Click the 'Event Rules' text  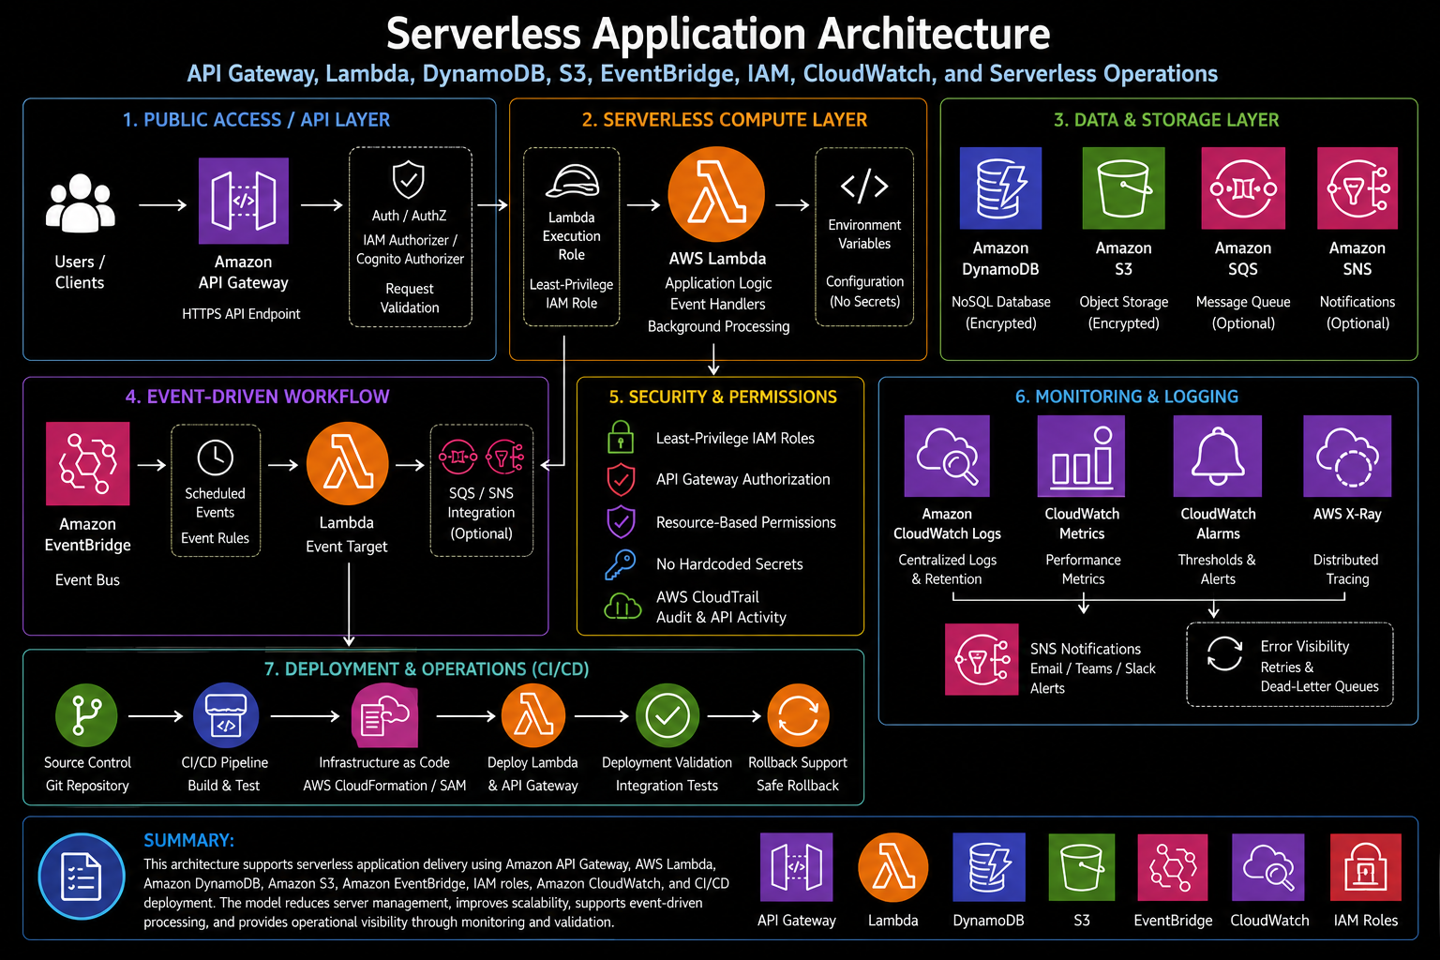215,538
